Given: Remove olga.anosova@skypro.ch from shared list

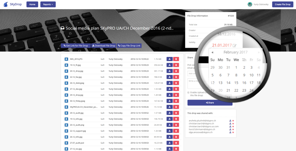Looking at the screenshot, I should pos(233,132).
